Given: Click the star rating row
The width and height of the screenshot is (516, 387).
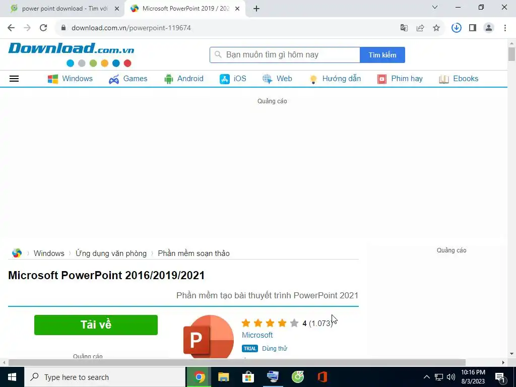Looking at the screenshot, I should click(270, 323).
